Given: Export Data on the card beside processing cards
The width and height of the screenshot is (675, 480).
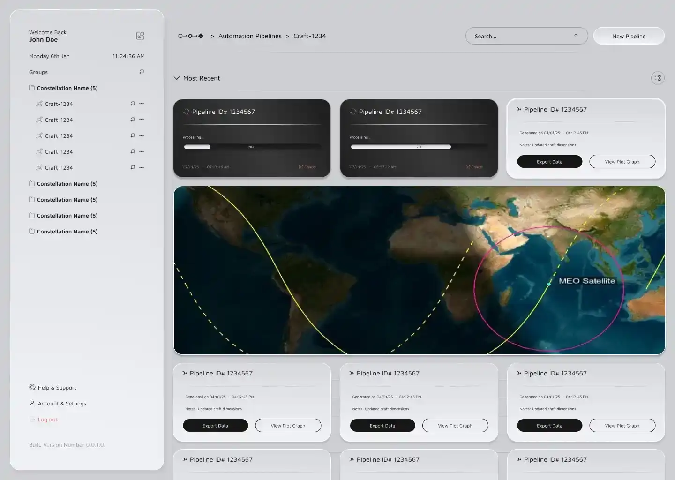Looking at the screenshot, I should 549,162.
